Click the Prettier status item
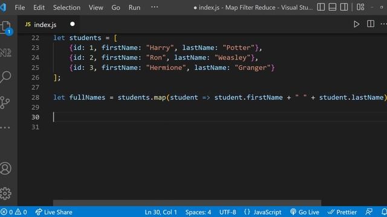 pos(342,212)
